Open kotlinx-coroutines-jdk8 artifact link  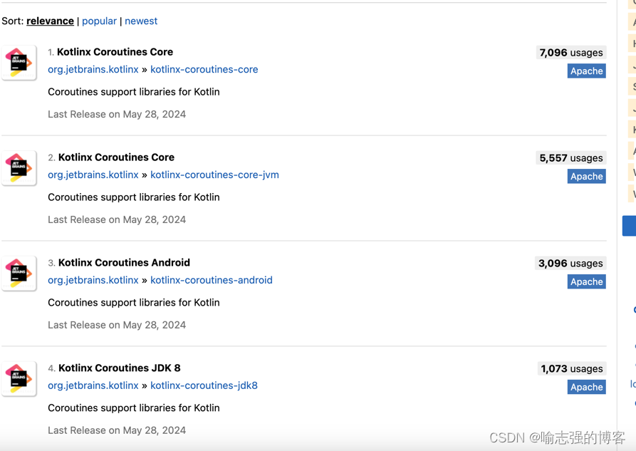click(204, 385)
